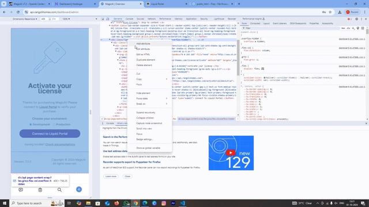Click blue plus button in page footer

79,189
